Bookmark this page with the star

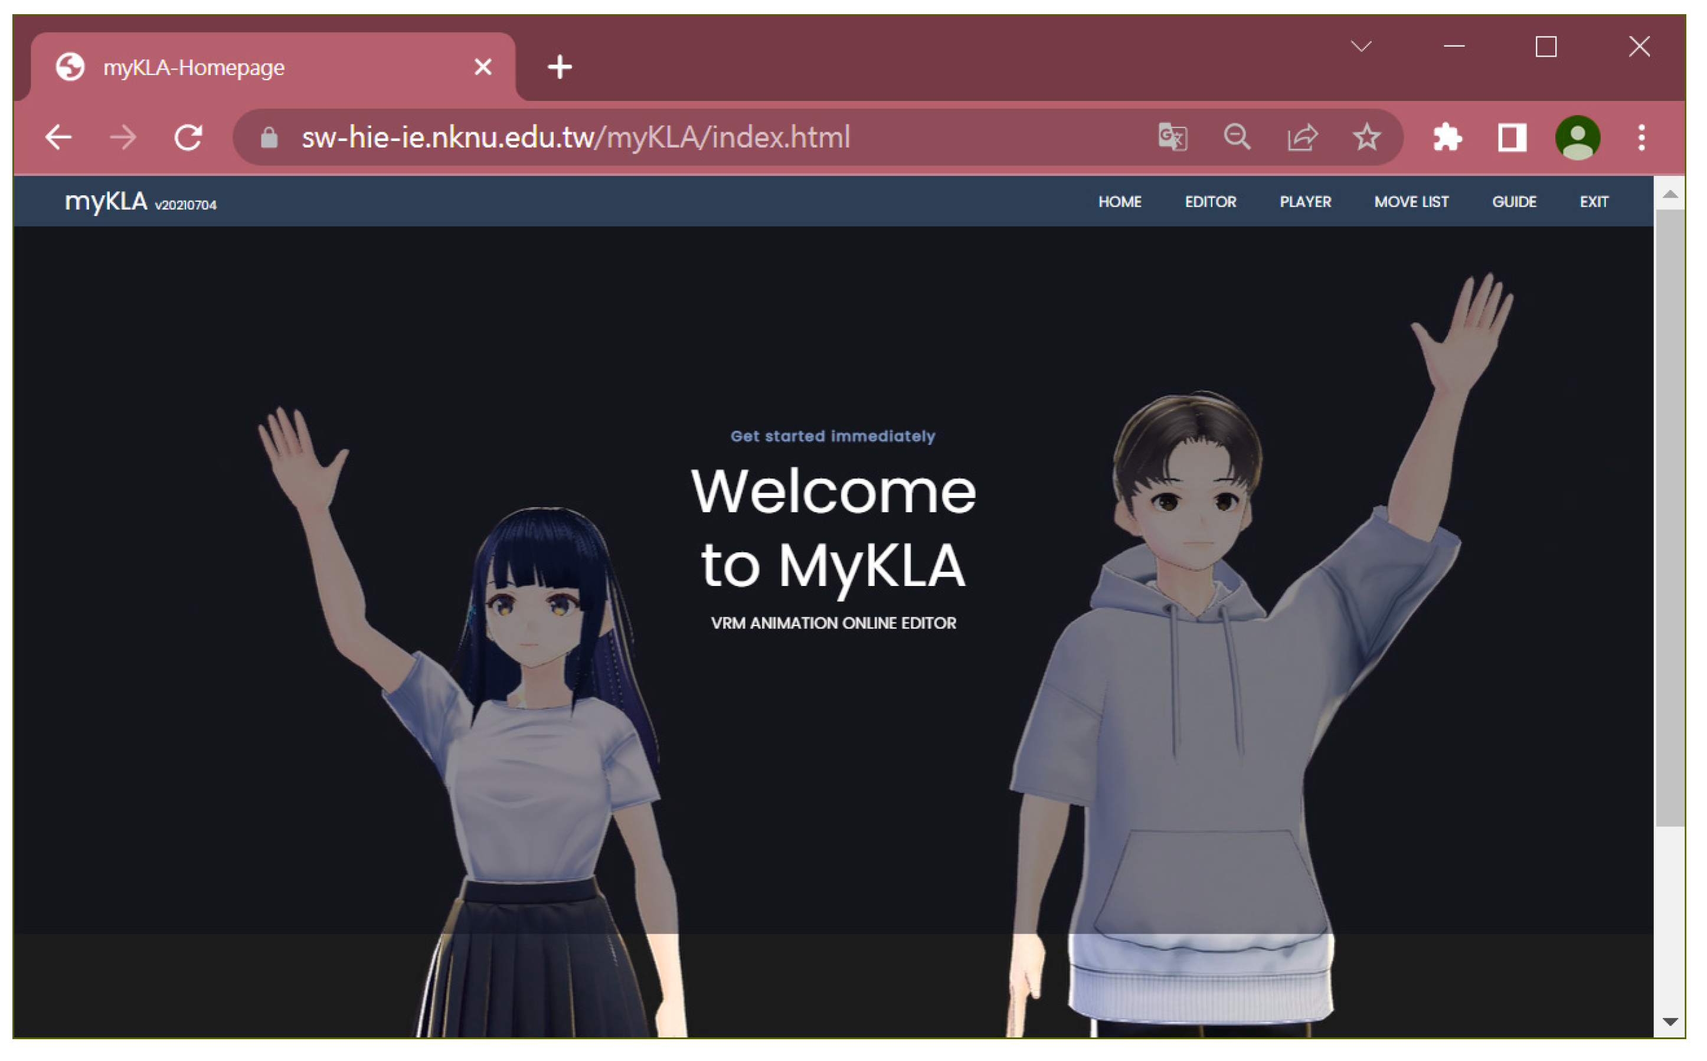[1366, 137]
